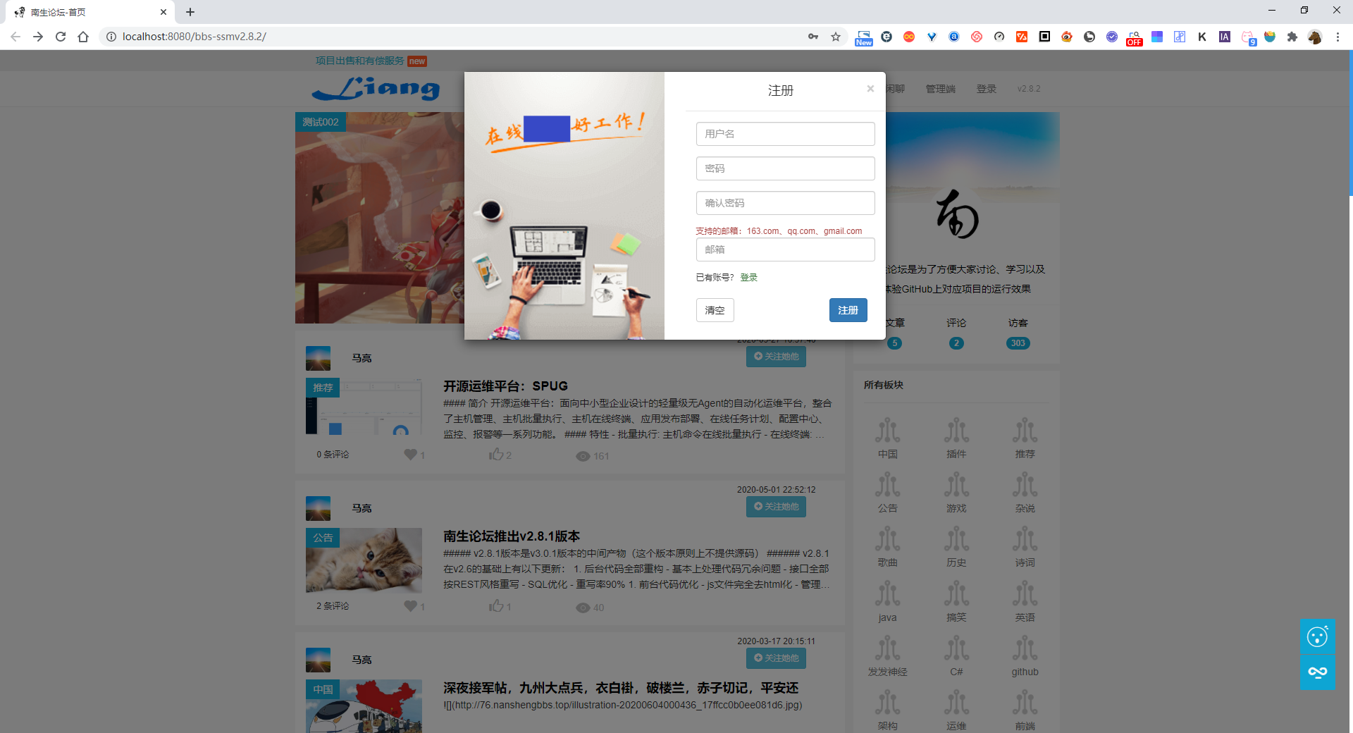1353x733 pixels.
Task: Open the 发发神经 board icon
Action: tap(887, 648)
